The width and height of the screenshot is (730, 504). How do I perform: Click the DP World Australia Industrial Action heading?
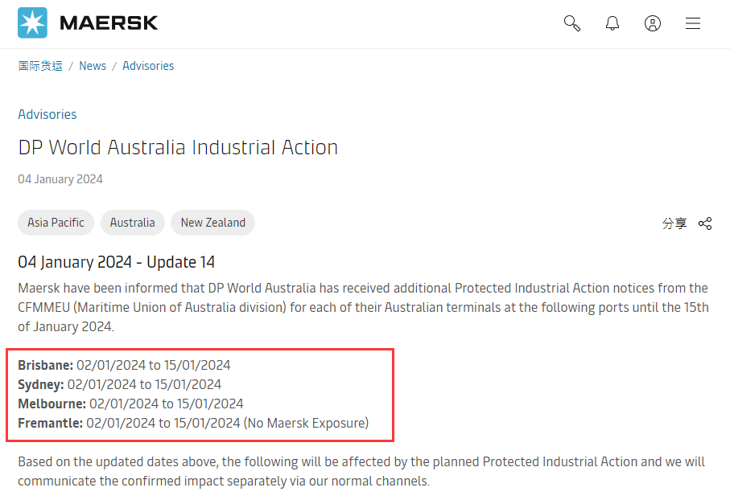[178, 147]
